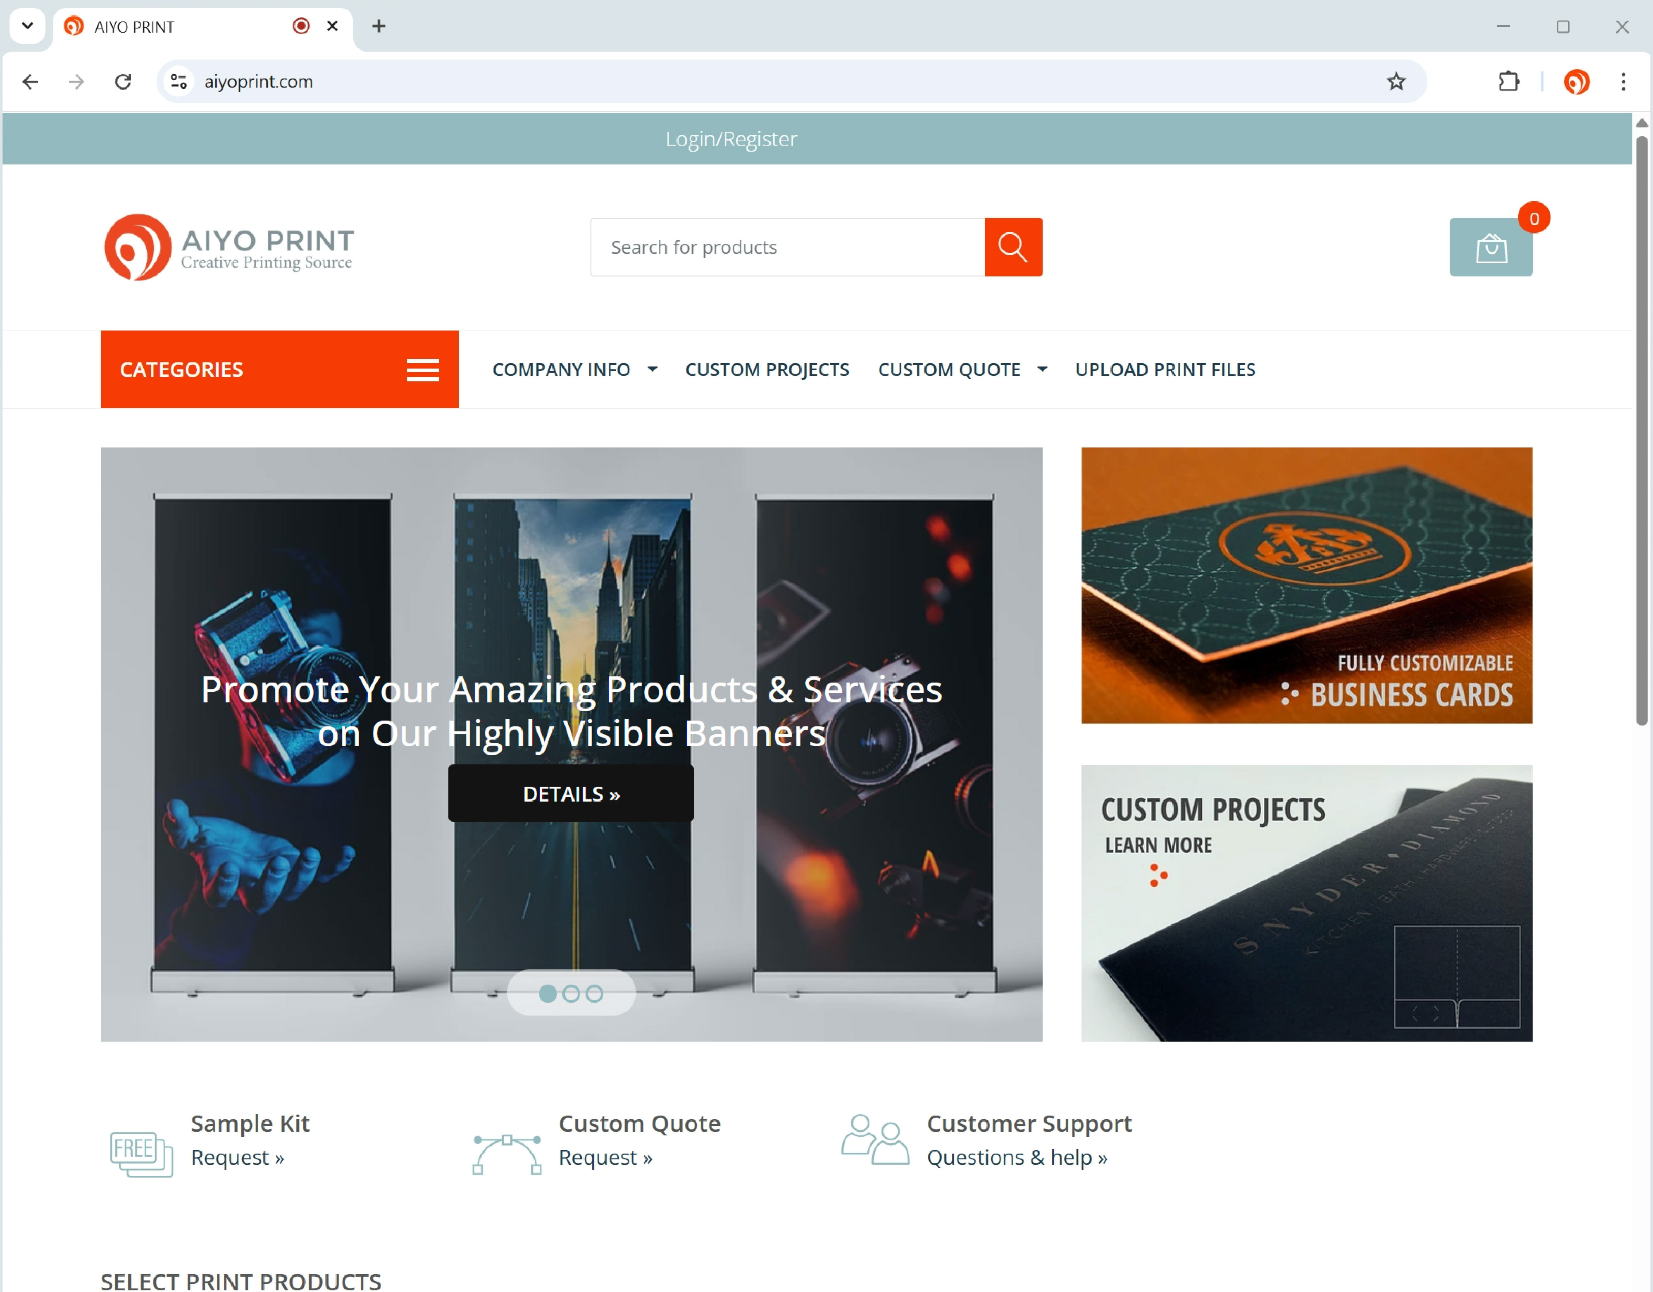Expand the CUSTOM QUOTE dropdown arrow
Screen dimensions: 1653x1292
click(1042, 369)
